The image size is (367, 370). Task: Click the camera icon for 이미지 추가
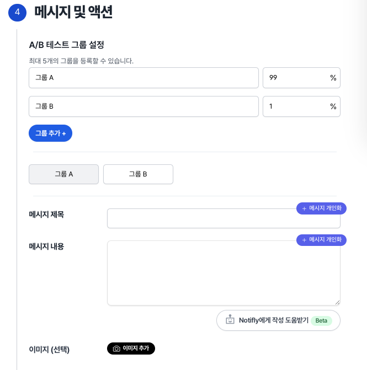coord(116,348)
